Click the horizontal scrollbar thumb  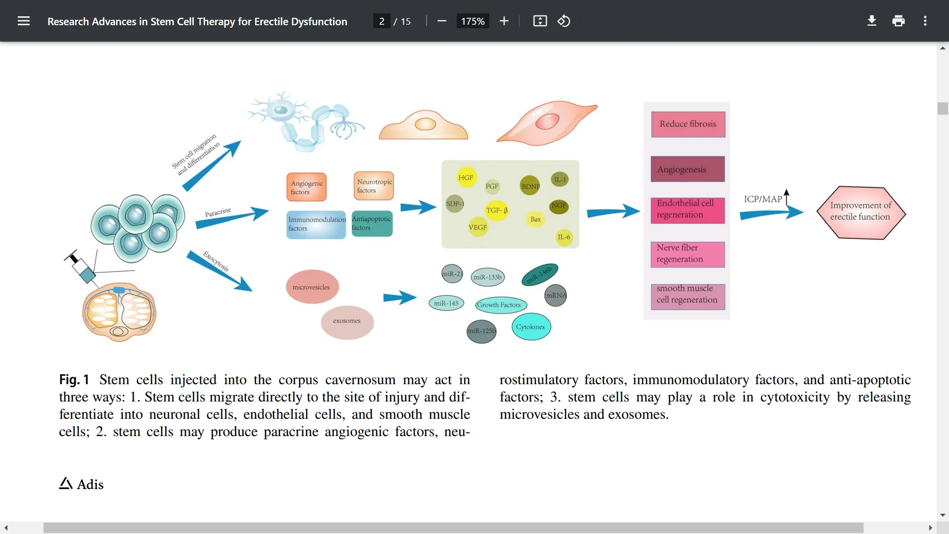[x=453, y=528]
